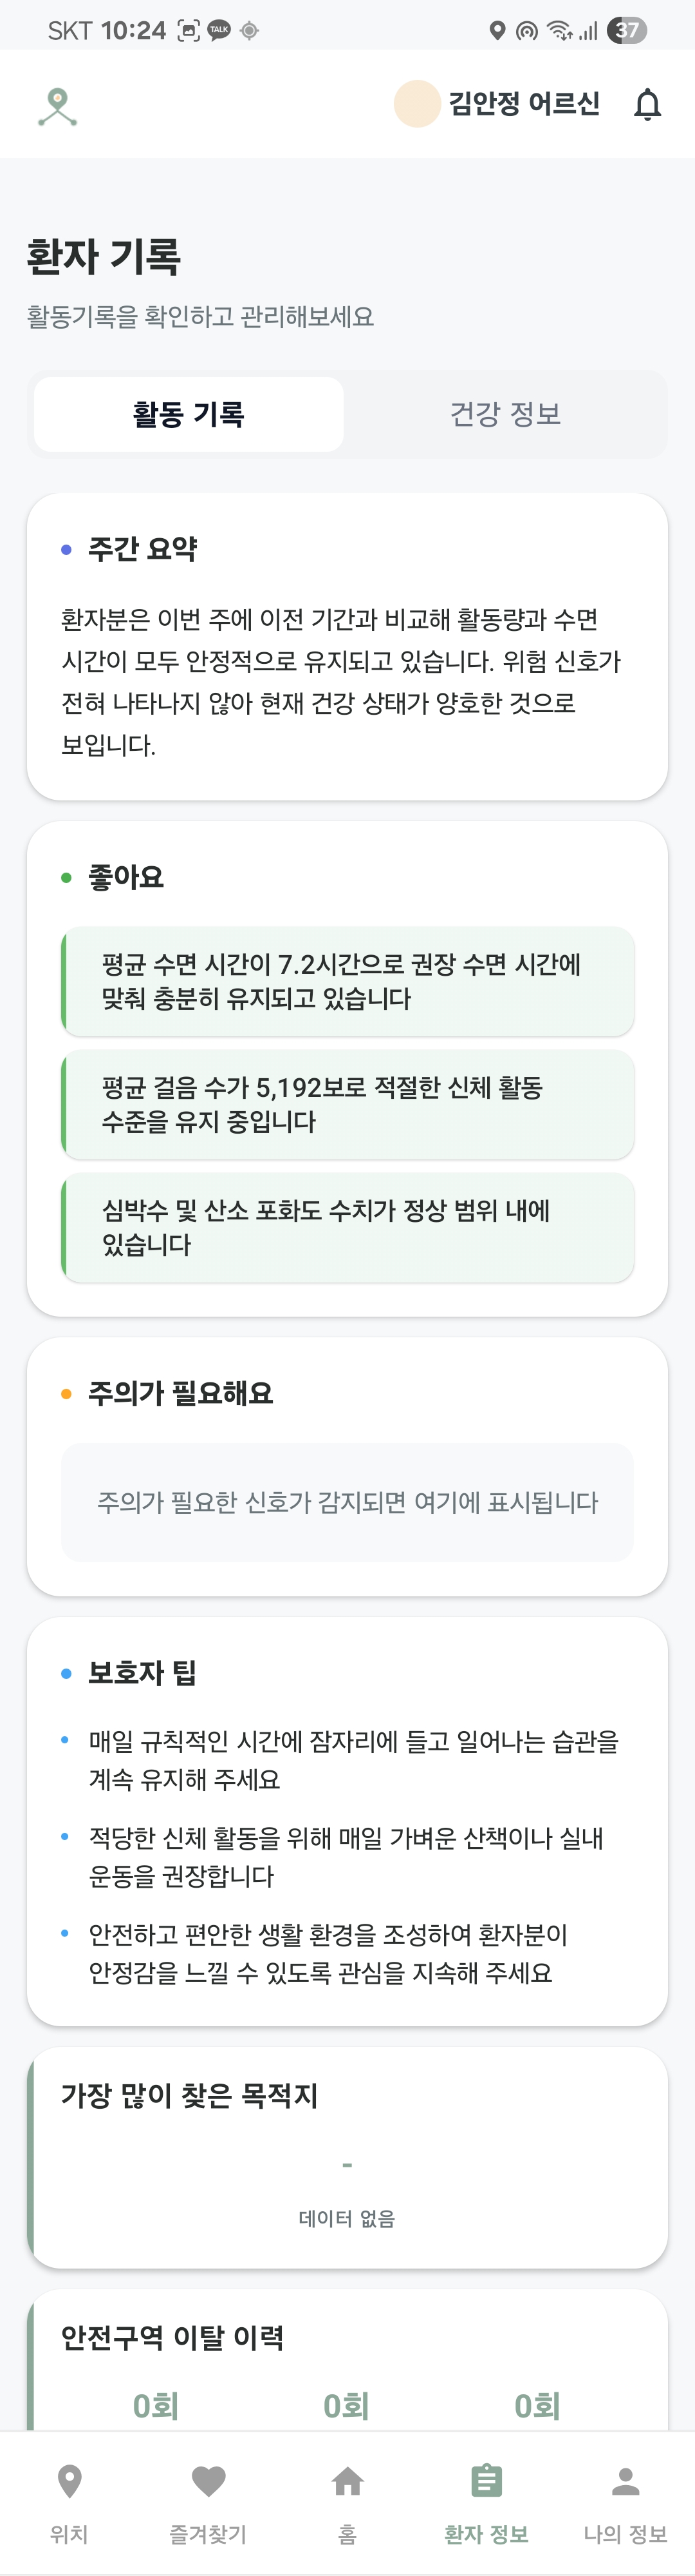Tap the 심박수 및 산소 포화도 item
This screenshot has height=2576, width=695.
tap(346, 1227)
